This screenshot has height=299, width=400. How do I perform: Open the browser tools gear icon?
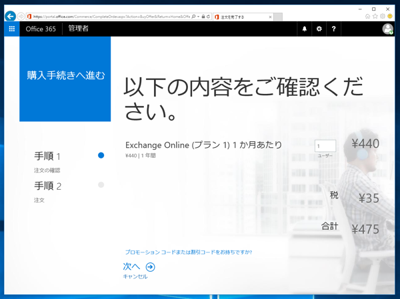click(x=383, y=16)
